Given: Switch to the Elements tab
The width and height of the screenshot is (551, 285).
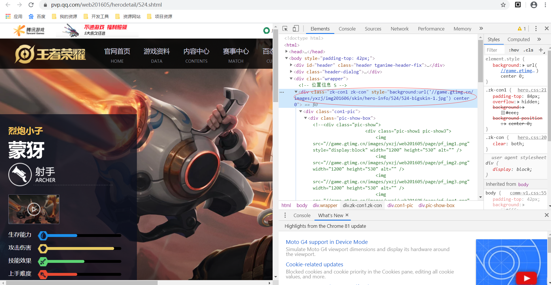Looking at the screenshot, I should (x=320, y=29).
